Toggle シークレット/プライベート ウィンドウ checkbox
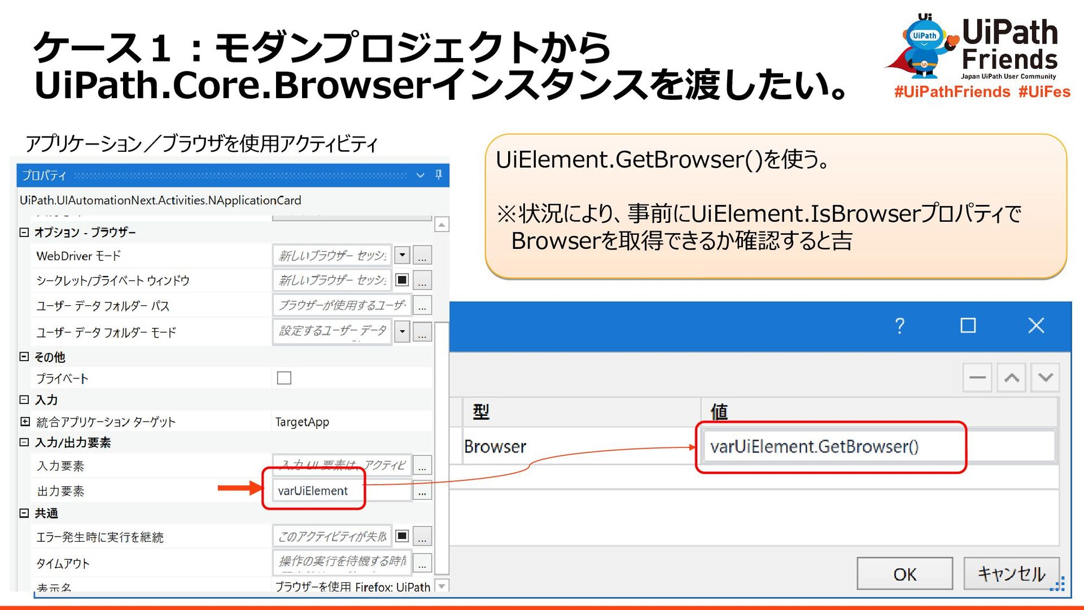1084x610 pixels. pos(402,280)
